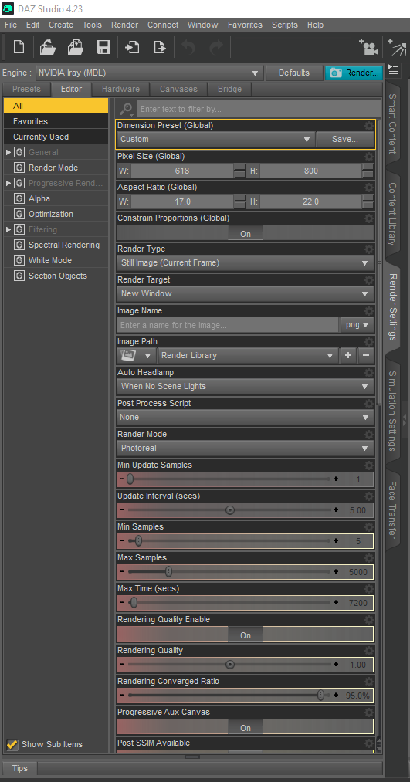Click the Open File folder icon

[x=47, y=47]
